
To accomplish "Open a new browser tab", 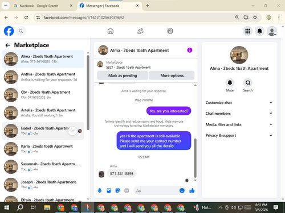I will [147, 6].
